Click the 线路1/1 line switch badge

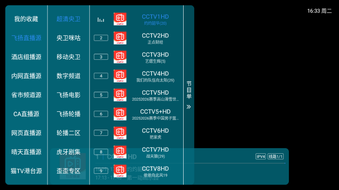(276, 157)
